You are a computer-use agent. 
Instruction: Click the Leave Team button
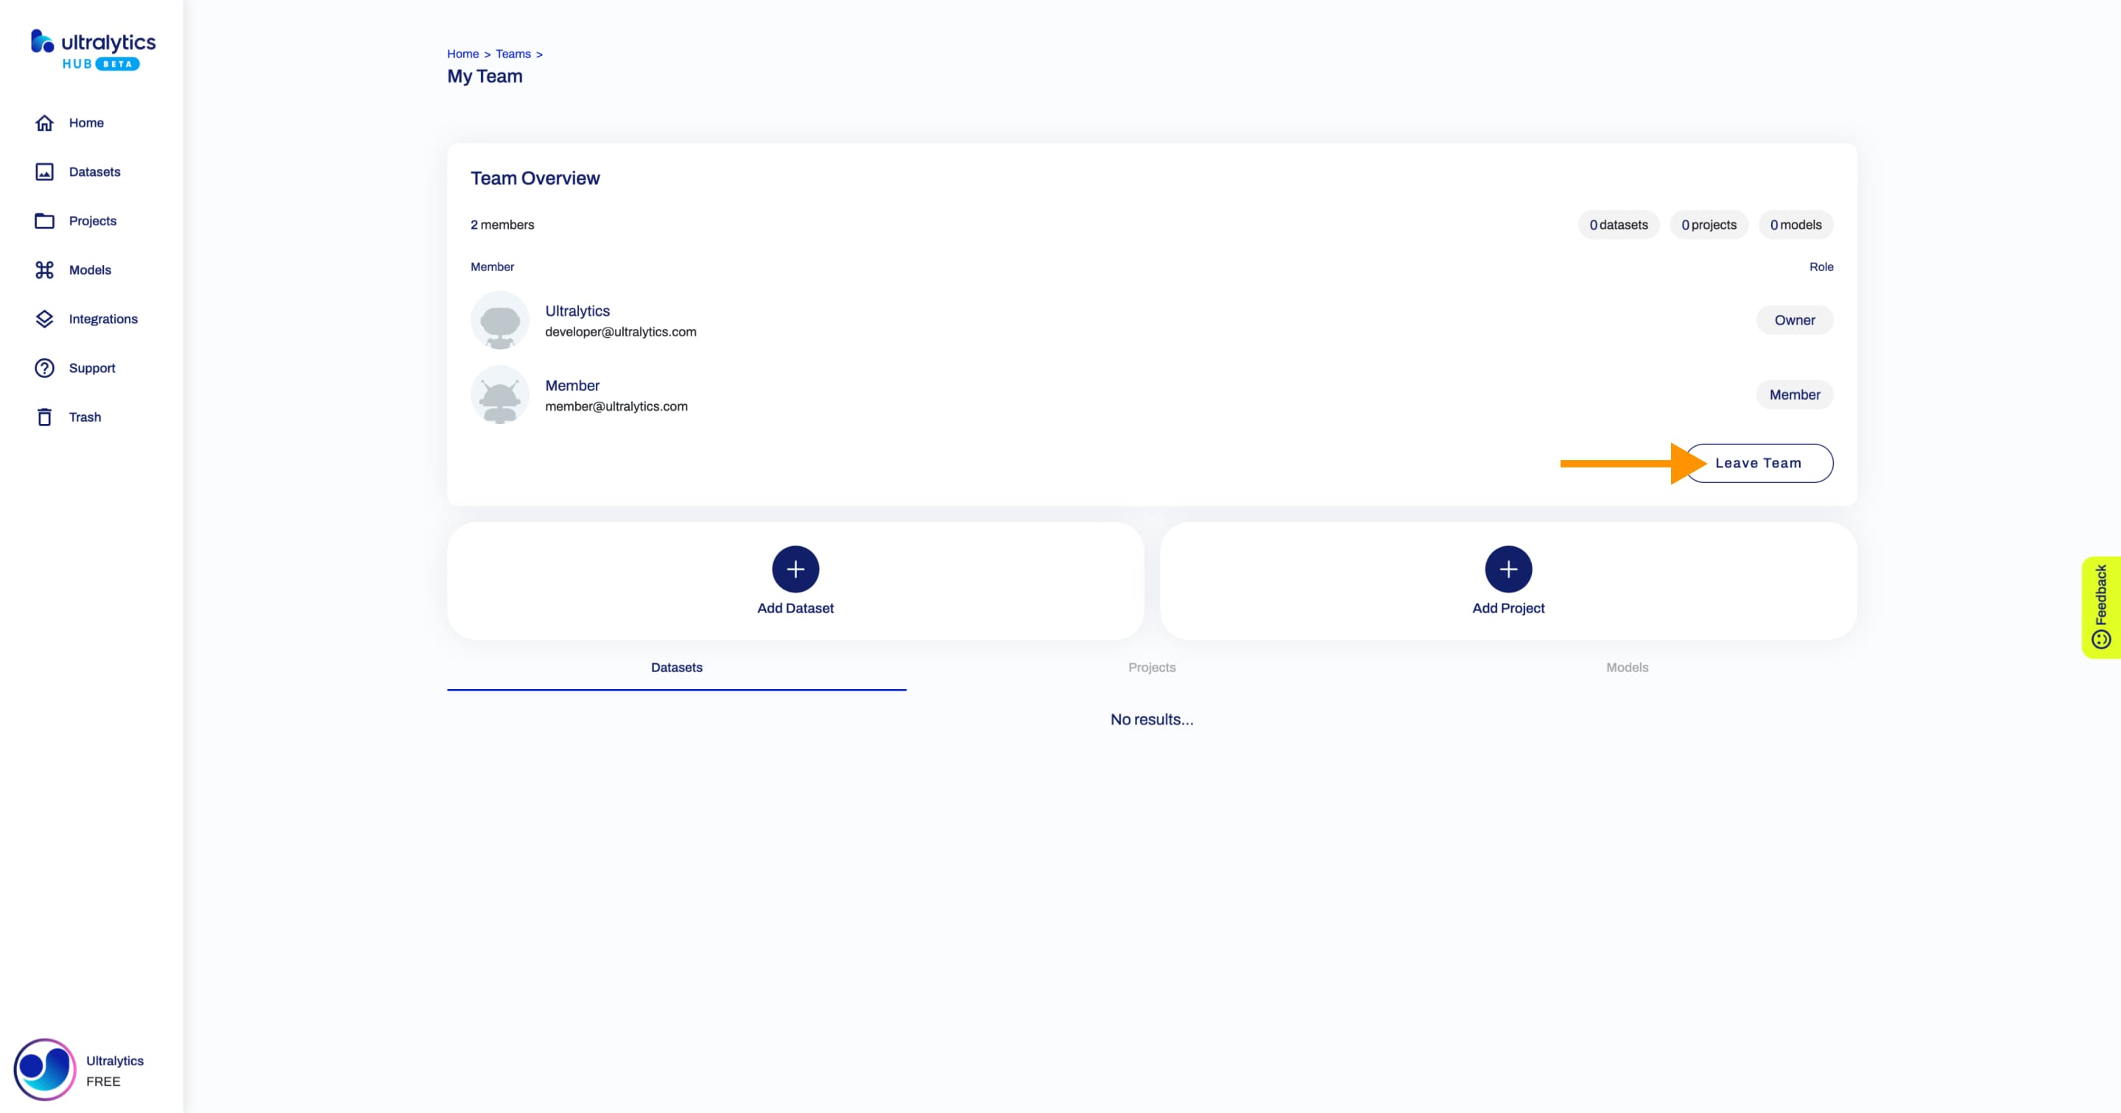point(1758,462)
